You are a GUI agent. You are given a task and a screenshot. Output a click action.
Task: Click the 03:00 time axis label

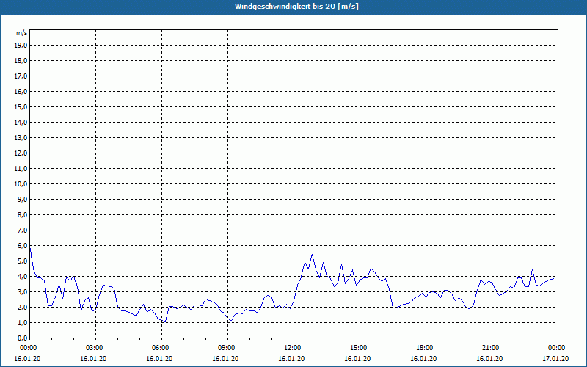pos(96,348)
